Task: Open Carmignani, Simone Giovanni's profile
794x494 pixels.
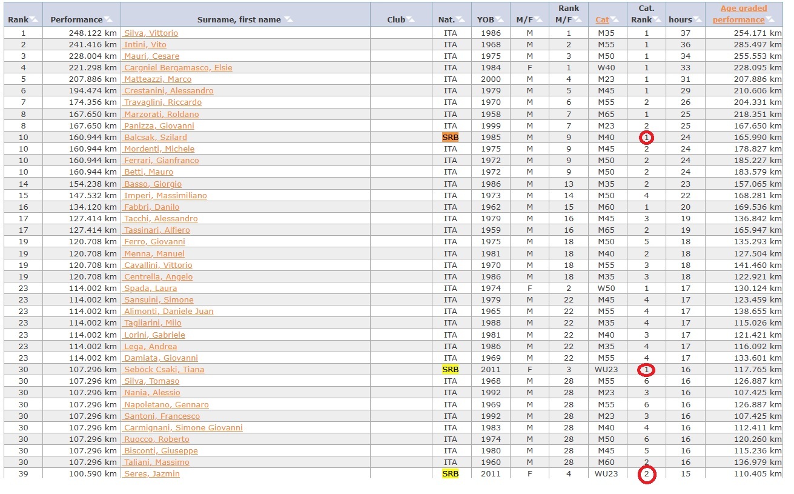Action: point(183,428)
